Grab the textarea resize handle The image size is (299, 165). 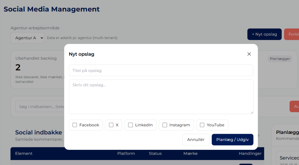(x=252, y=112)
